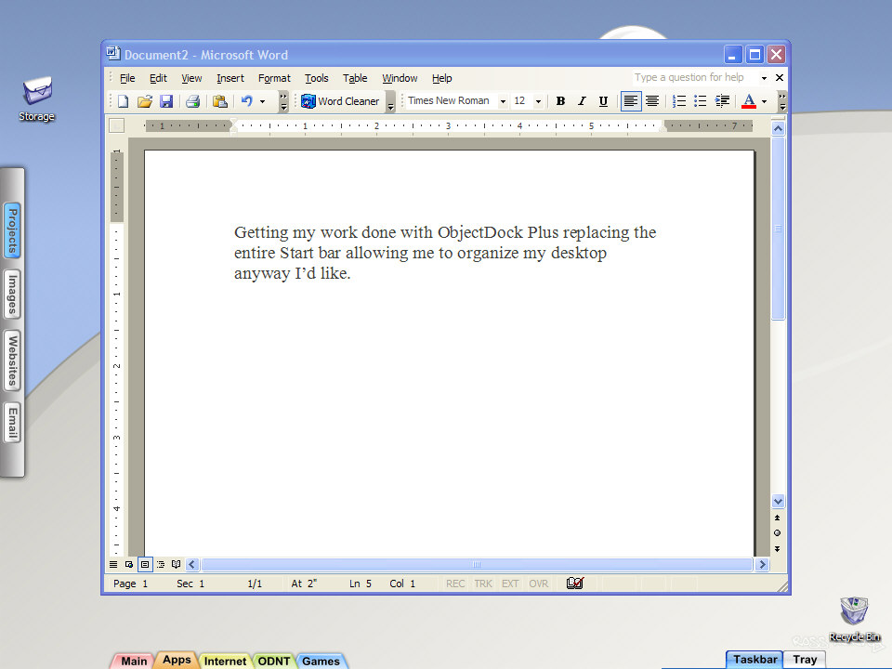Open the Storage desktop icon
This screenshot has height=669, width=892.
(37, 98)
